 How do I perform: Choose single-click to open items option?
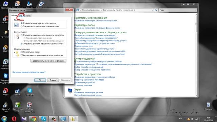click(x=22, y=35)
